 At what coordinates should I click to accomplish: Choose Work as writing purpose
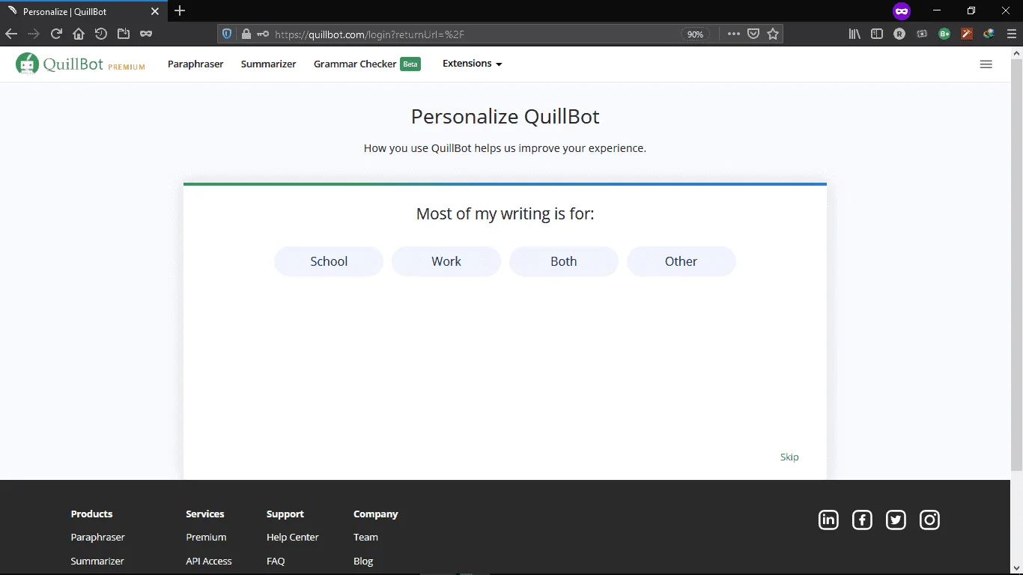click(x=446, y=261)
